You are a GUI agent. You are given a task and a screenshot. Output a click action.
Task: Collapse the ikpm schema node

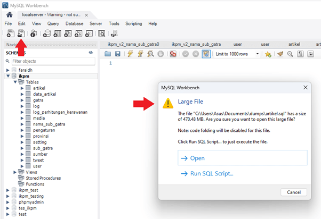[x=8, y=77]
